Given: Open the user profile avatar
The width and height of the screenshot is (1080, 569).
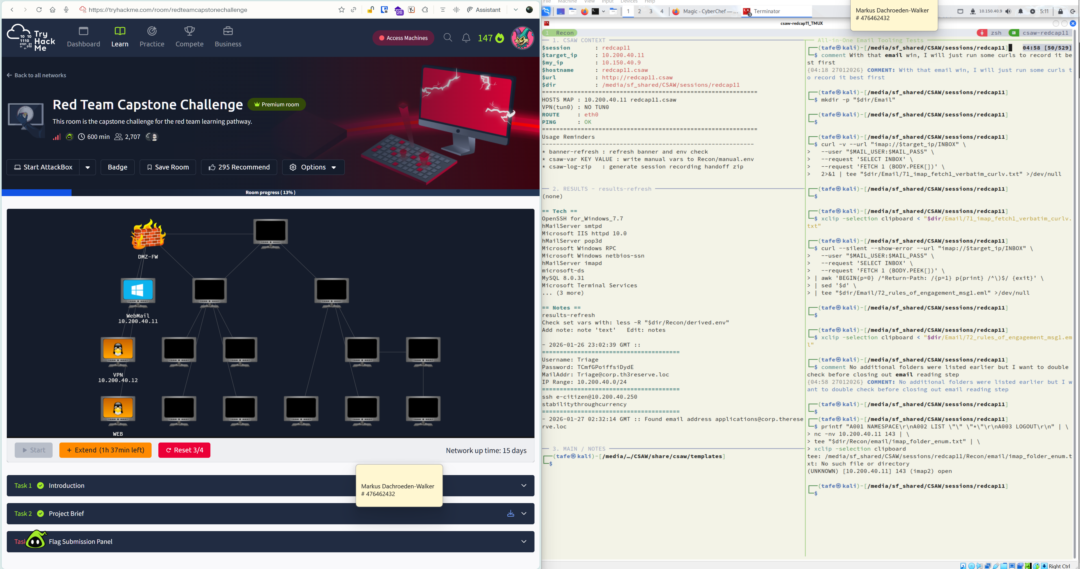Looking at the screenshot, I should (522, 38).
